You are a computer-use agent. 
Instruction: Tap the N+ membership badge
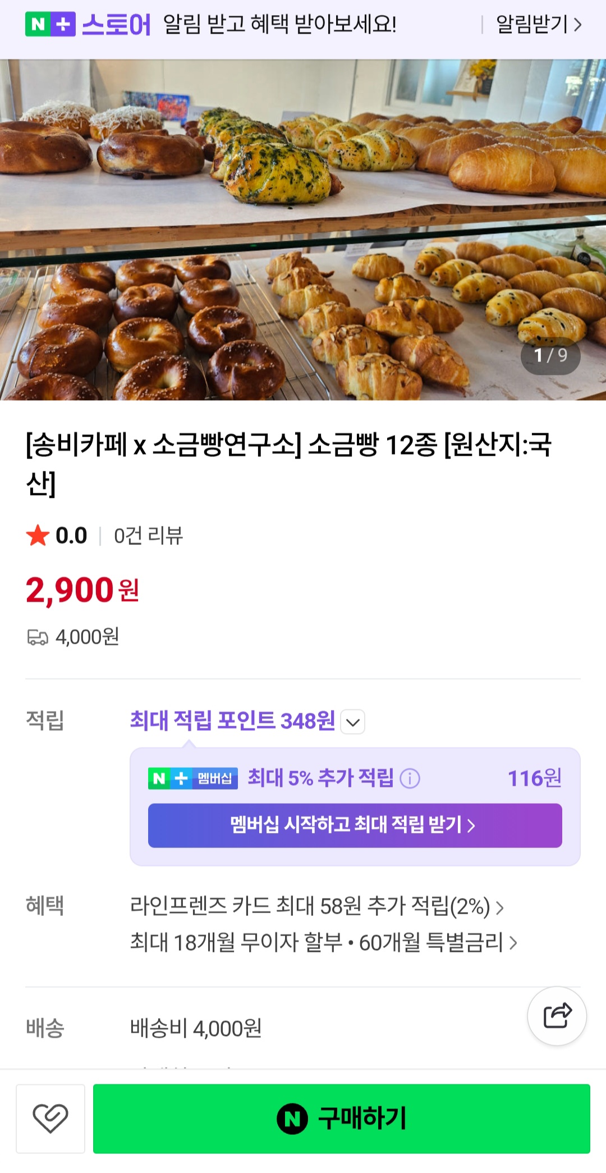coord(192,778)
